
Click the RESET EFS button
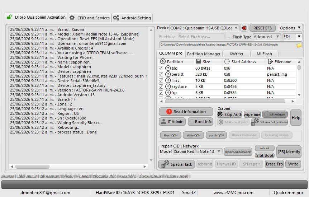click(262, 28)
